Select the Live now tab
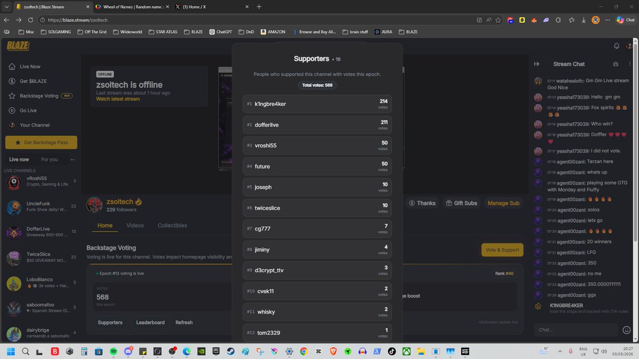The image size is (639, 359). 19,160
